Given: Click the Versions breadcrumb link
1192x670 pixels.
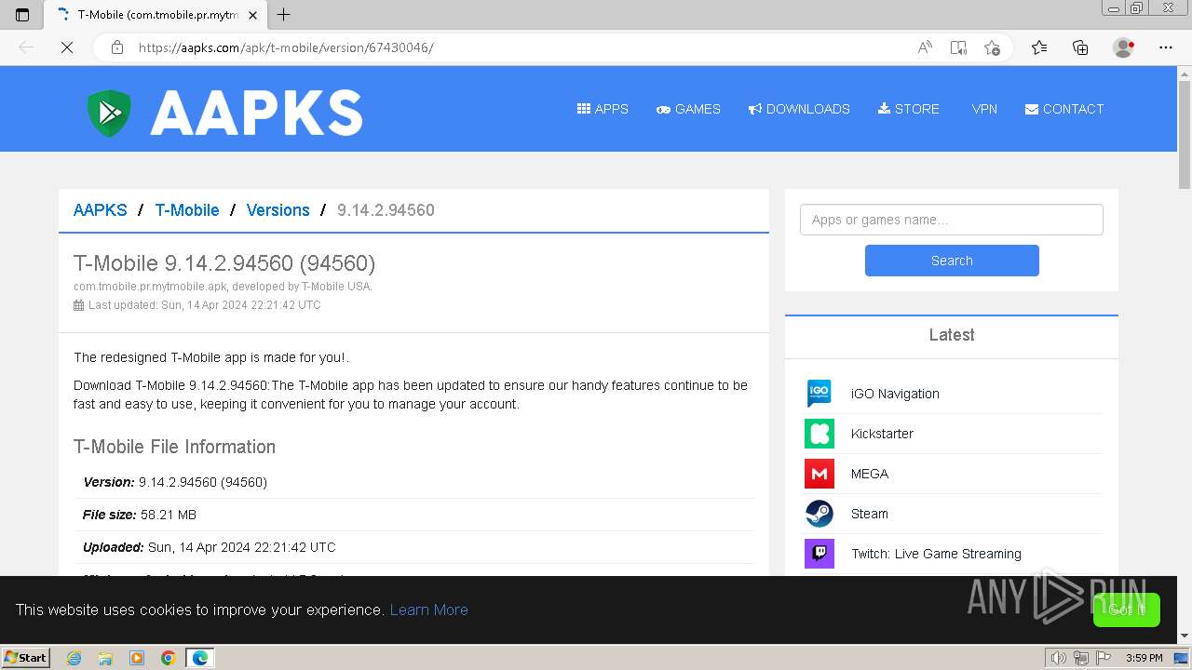Looking at the screenshot, I should click(278, 210).
